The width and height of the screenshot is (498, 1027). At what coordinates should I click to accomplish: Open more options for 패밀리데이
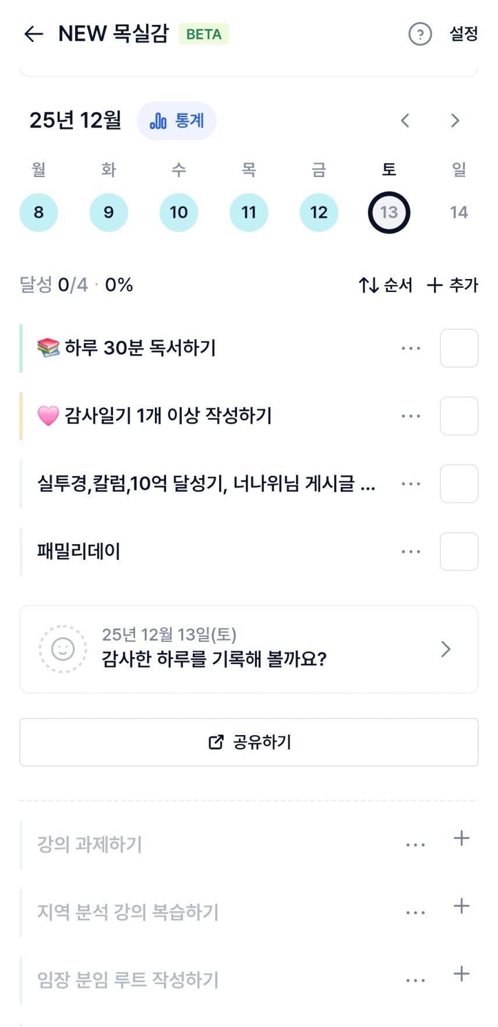click(x=411, y=551)
